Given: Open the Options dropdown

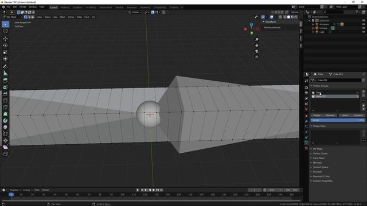Looking at the screenshot, I should pos(296,12).
